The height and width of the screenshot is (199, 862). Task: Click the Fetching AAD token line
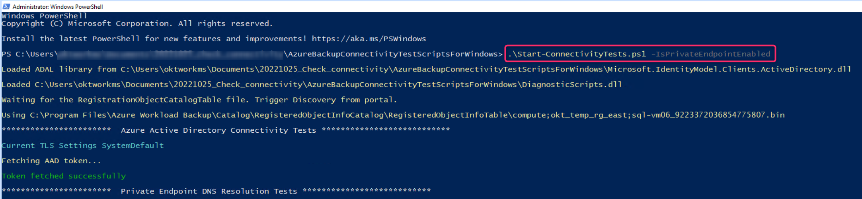(x=51, y=161)
